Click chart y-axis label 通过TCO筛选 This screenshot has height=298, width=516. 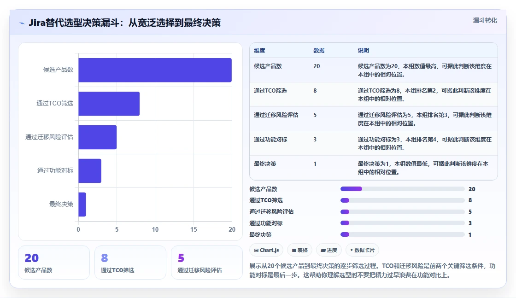click(x=55, y=103)
